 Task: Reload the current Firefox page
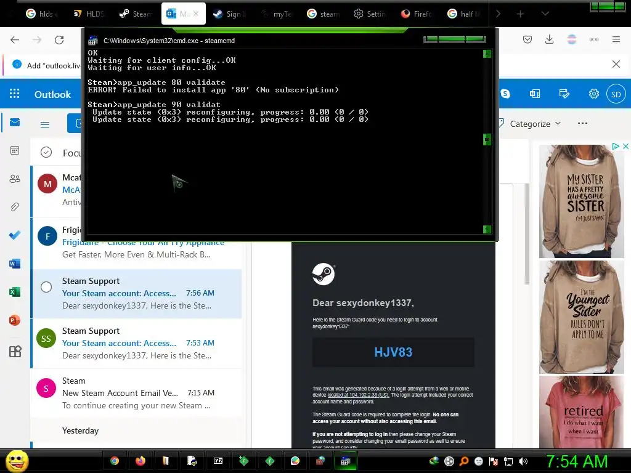click(x=59, y=39)
